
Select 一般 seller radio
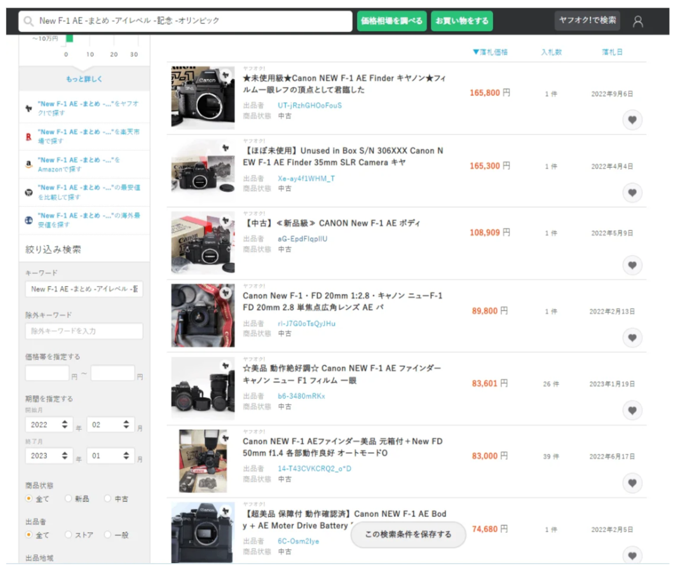[x=107, y=535]
